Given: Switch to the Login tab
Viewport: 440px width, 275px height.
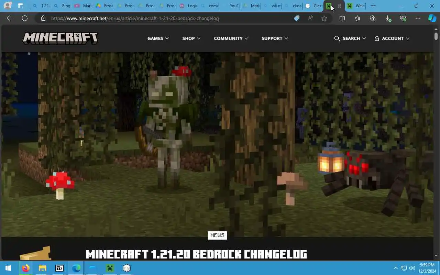Looking at the screenshot, I should [188, 6].
